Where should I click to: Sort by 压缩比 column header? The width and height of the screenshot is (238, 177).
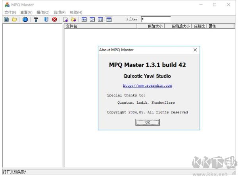click(200, 26)
